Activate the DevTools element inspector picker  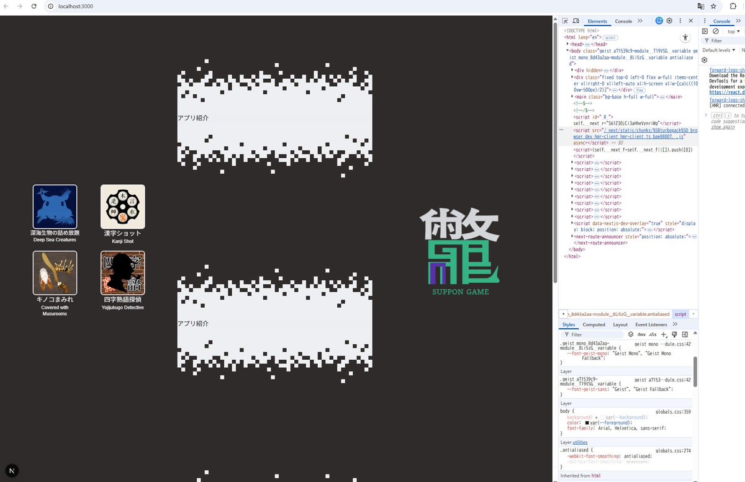[x=565, y=21]
